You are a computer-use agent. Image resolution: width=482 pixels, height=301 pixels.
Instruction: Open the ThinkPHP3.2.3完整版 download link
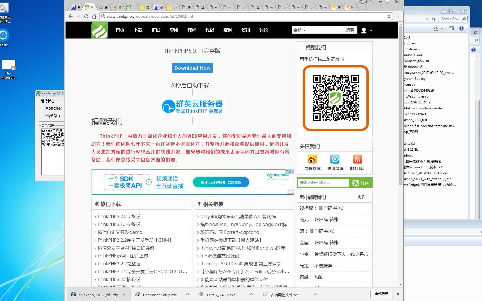coord(119,217)
